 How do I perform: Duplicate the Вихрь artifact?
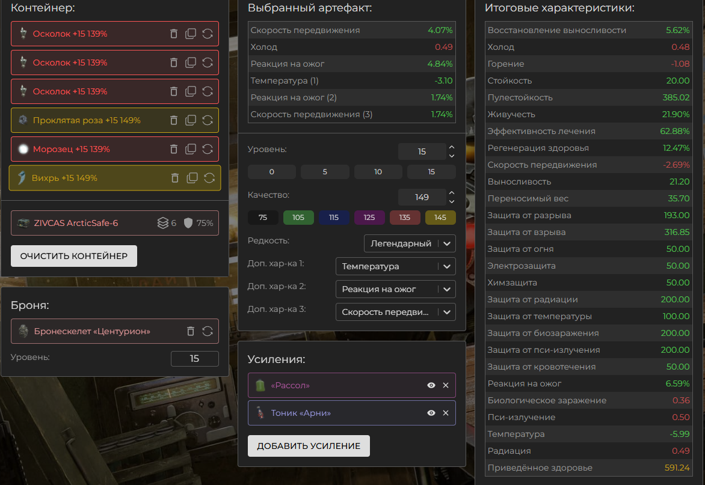(192, 178)
